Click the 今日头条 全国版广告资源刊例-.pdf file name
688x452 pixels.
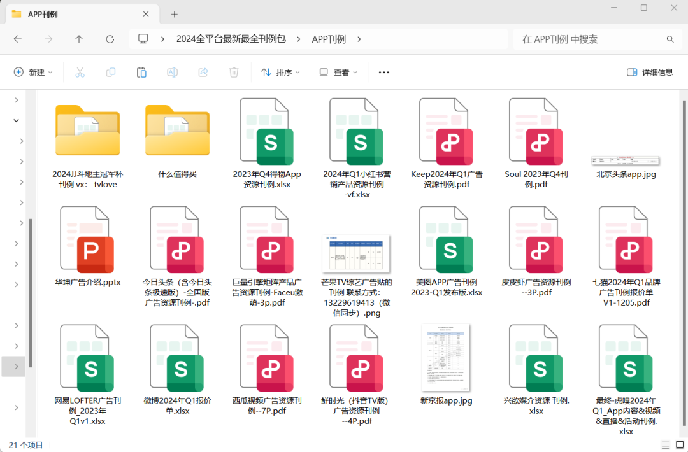(177, 292)
